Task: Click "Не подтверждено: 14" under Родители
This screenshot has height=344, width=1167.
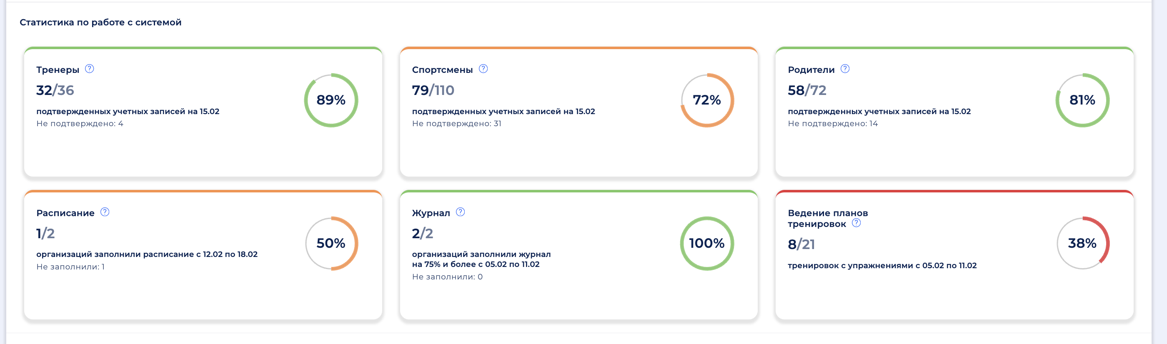Action: point(833,124)
